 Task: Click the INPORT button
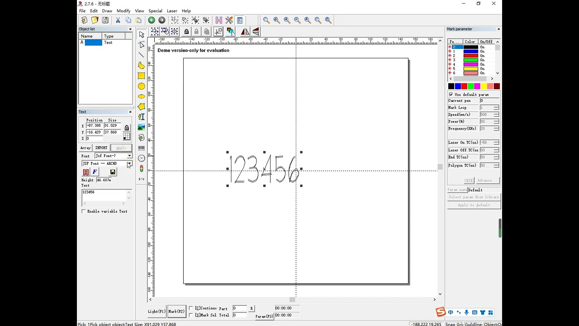click(101, 148)
